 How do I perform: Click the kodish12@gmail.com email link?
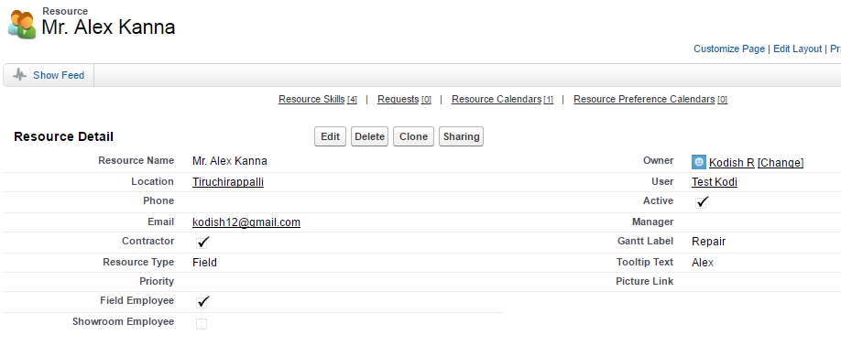pos(246,222)
